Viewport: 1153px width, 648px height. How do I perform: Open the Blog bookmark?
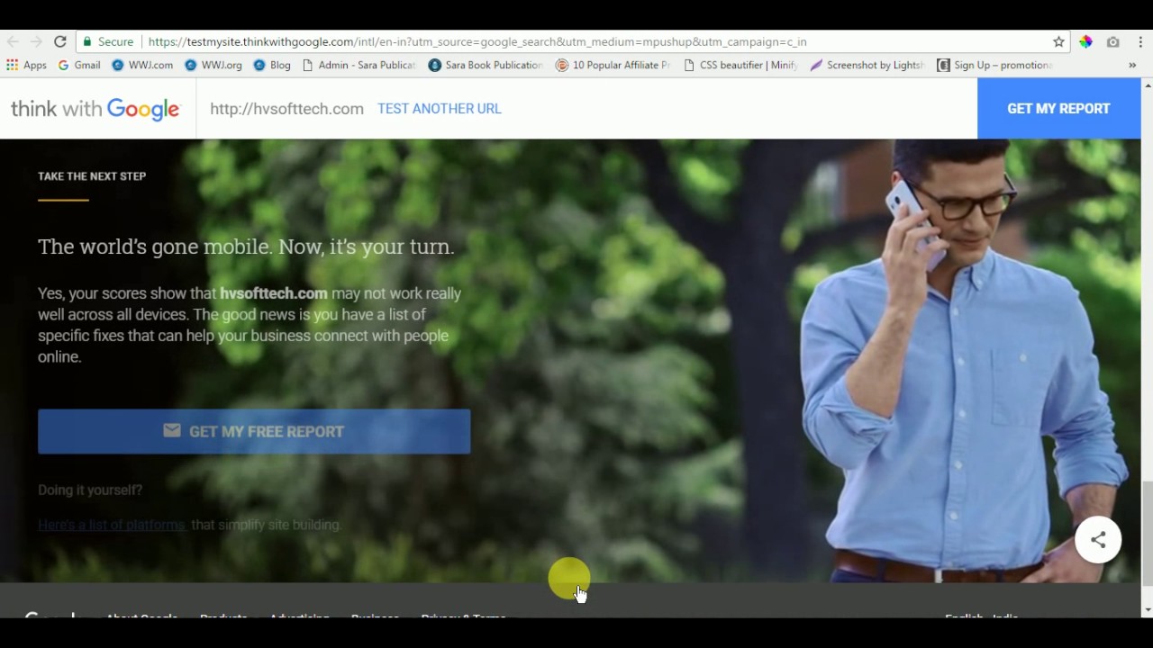pyautogui.click(x=272, y=65)
